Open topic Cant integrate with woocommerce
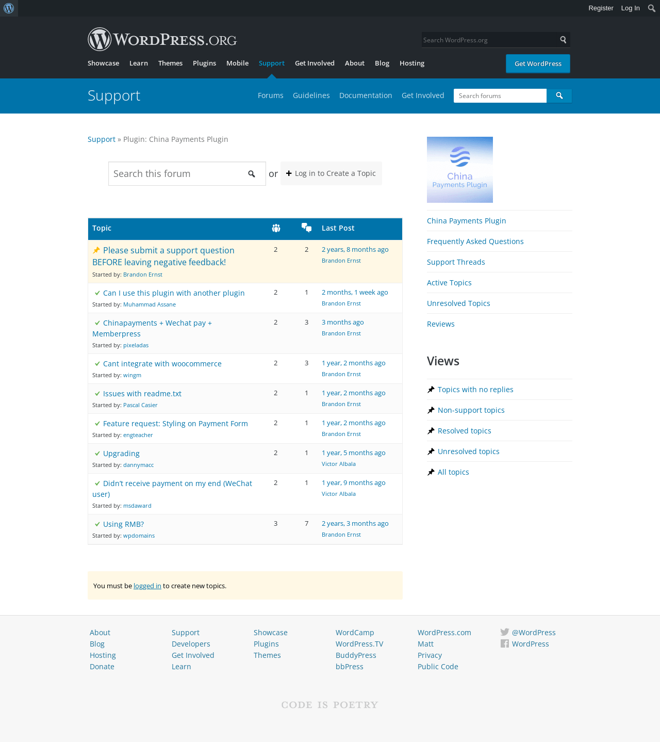The height and width of the screenshot is (742, 660). 162,364
